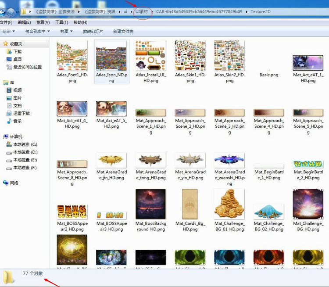Select Mat_ArenaGrade_tong_HD.png bronze emblem
This screenshot has width=329, height=287.
(x=150, y=160)
